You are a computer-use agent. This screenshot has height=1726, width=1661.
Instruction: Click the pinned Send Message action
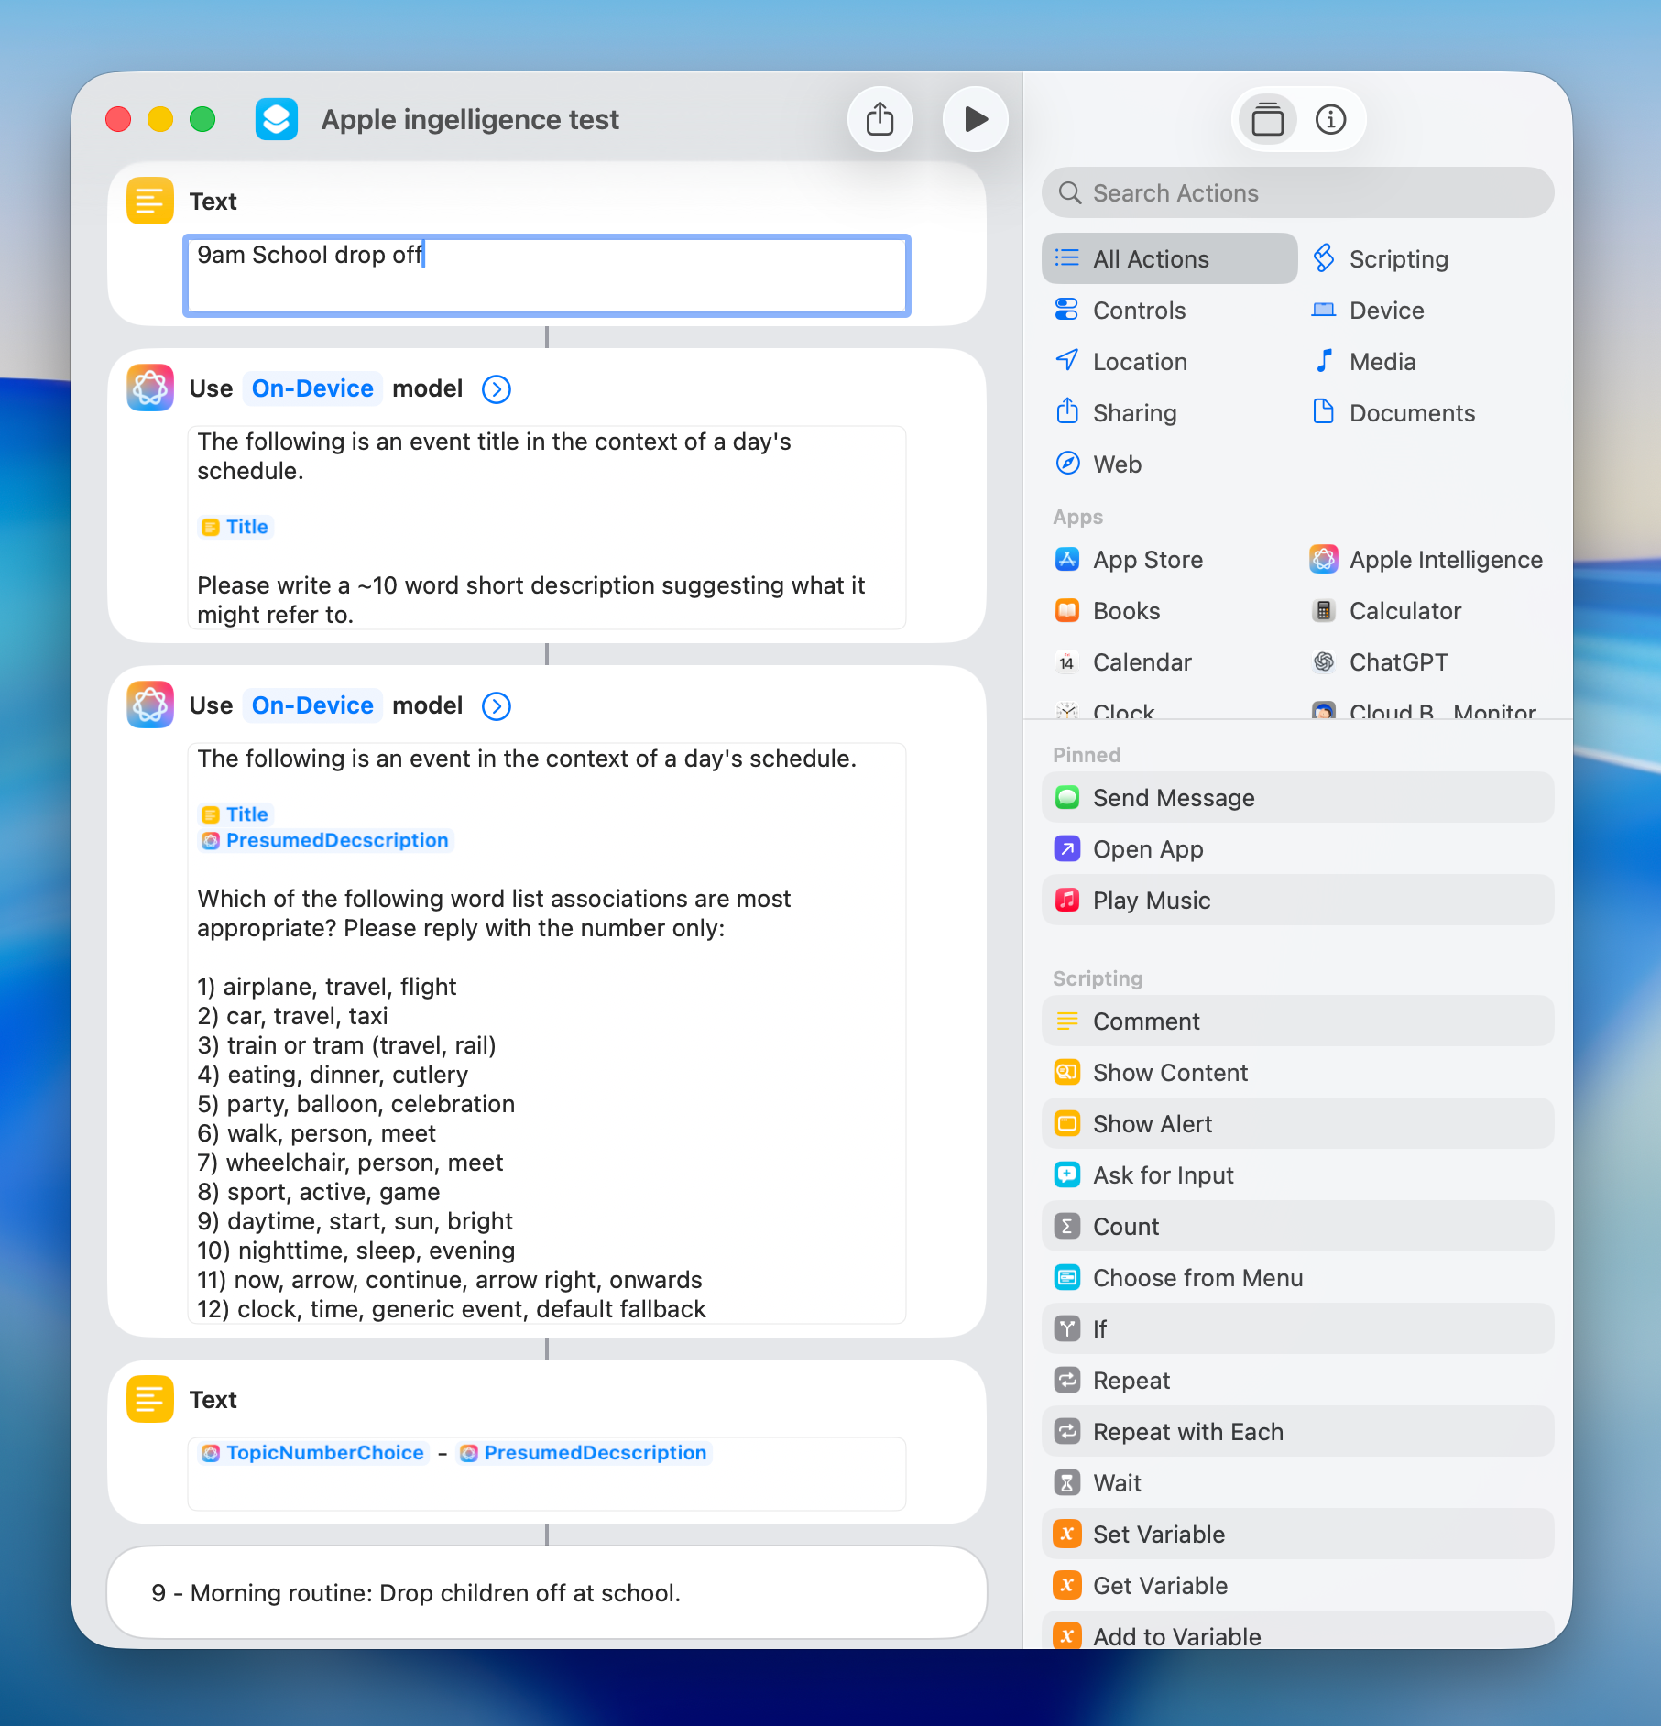pos(1174,797)
